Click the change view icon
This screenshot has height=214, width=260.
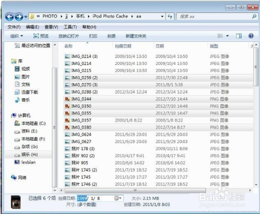[x=220, y=36]
